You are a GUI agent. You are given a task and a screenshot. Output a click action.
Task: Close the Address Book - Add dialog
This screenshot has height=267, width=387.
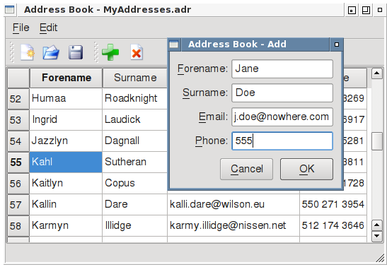pos(336,44)
